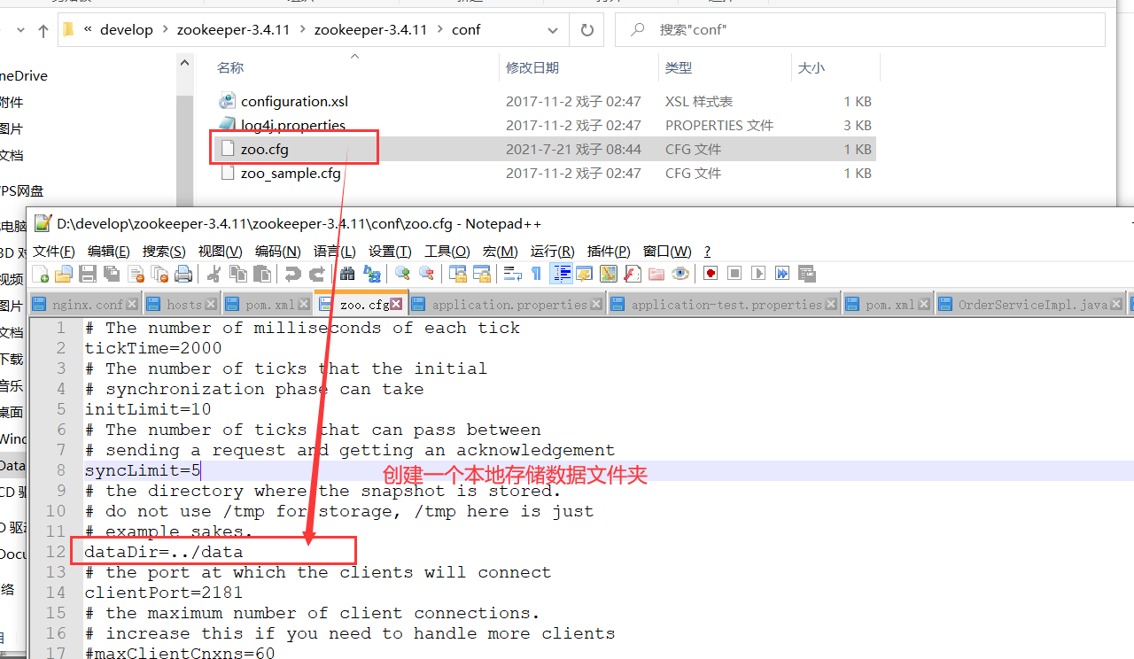Click the Cut scissors toolbar icon

coord(214,274)
